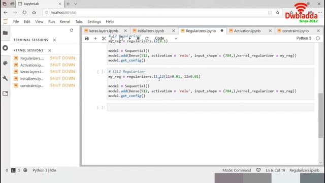Shut down the constraint.ip... kernel session
The image size is (325, 183).
pyautogui.click(x=62, y=85)
